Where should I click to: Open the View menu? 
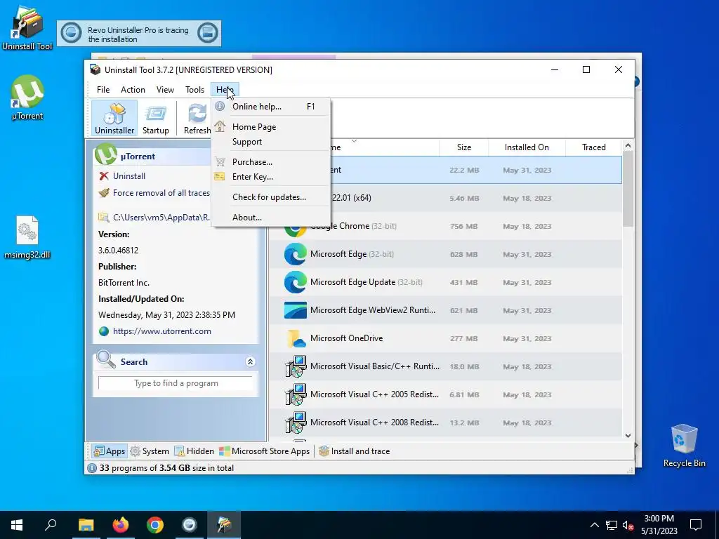tap(165, 89)
